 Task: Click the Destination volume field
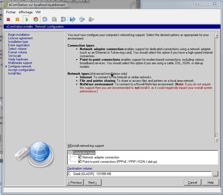pyautogui.click(x=139, y=174)
